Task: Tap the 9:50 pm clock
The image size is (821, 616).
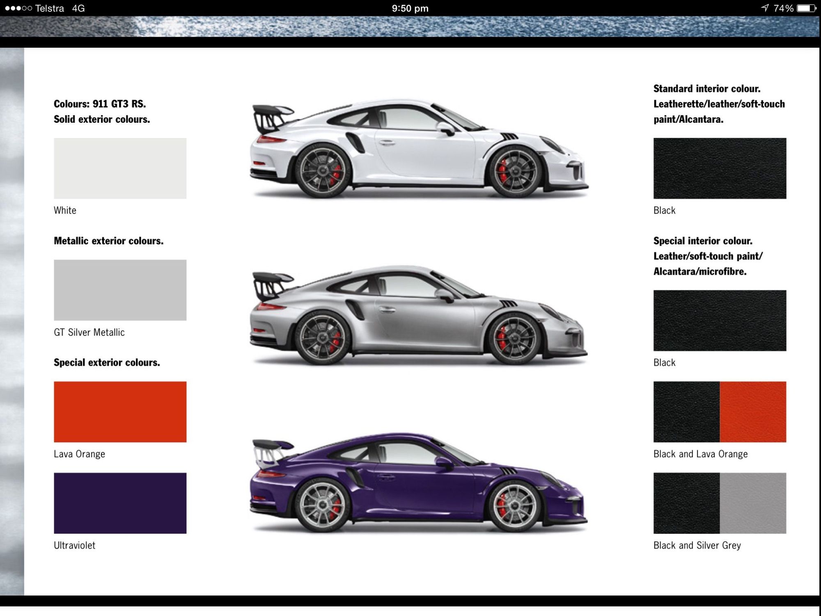Action: [410, 8]
